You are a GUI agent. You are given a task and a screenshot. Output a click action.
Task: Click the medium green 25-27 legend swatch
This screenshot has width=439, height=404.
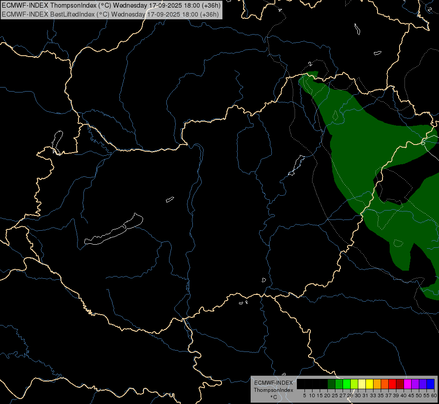(339, 384)
